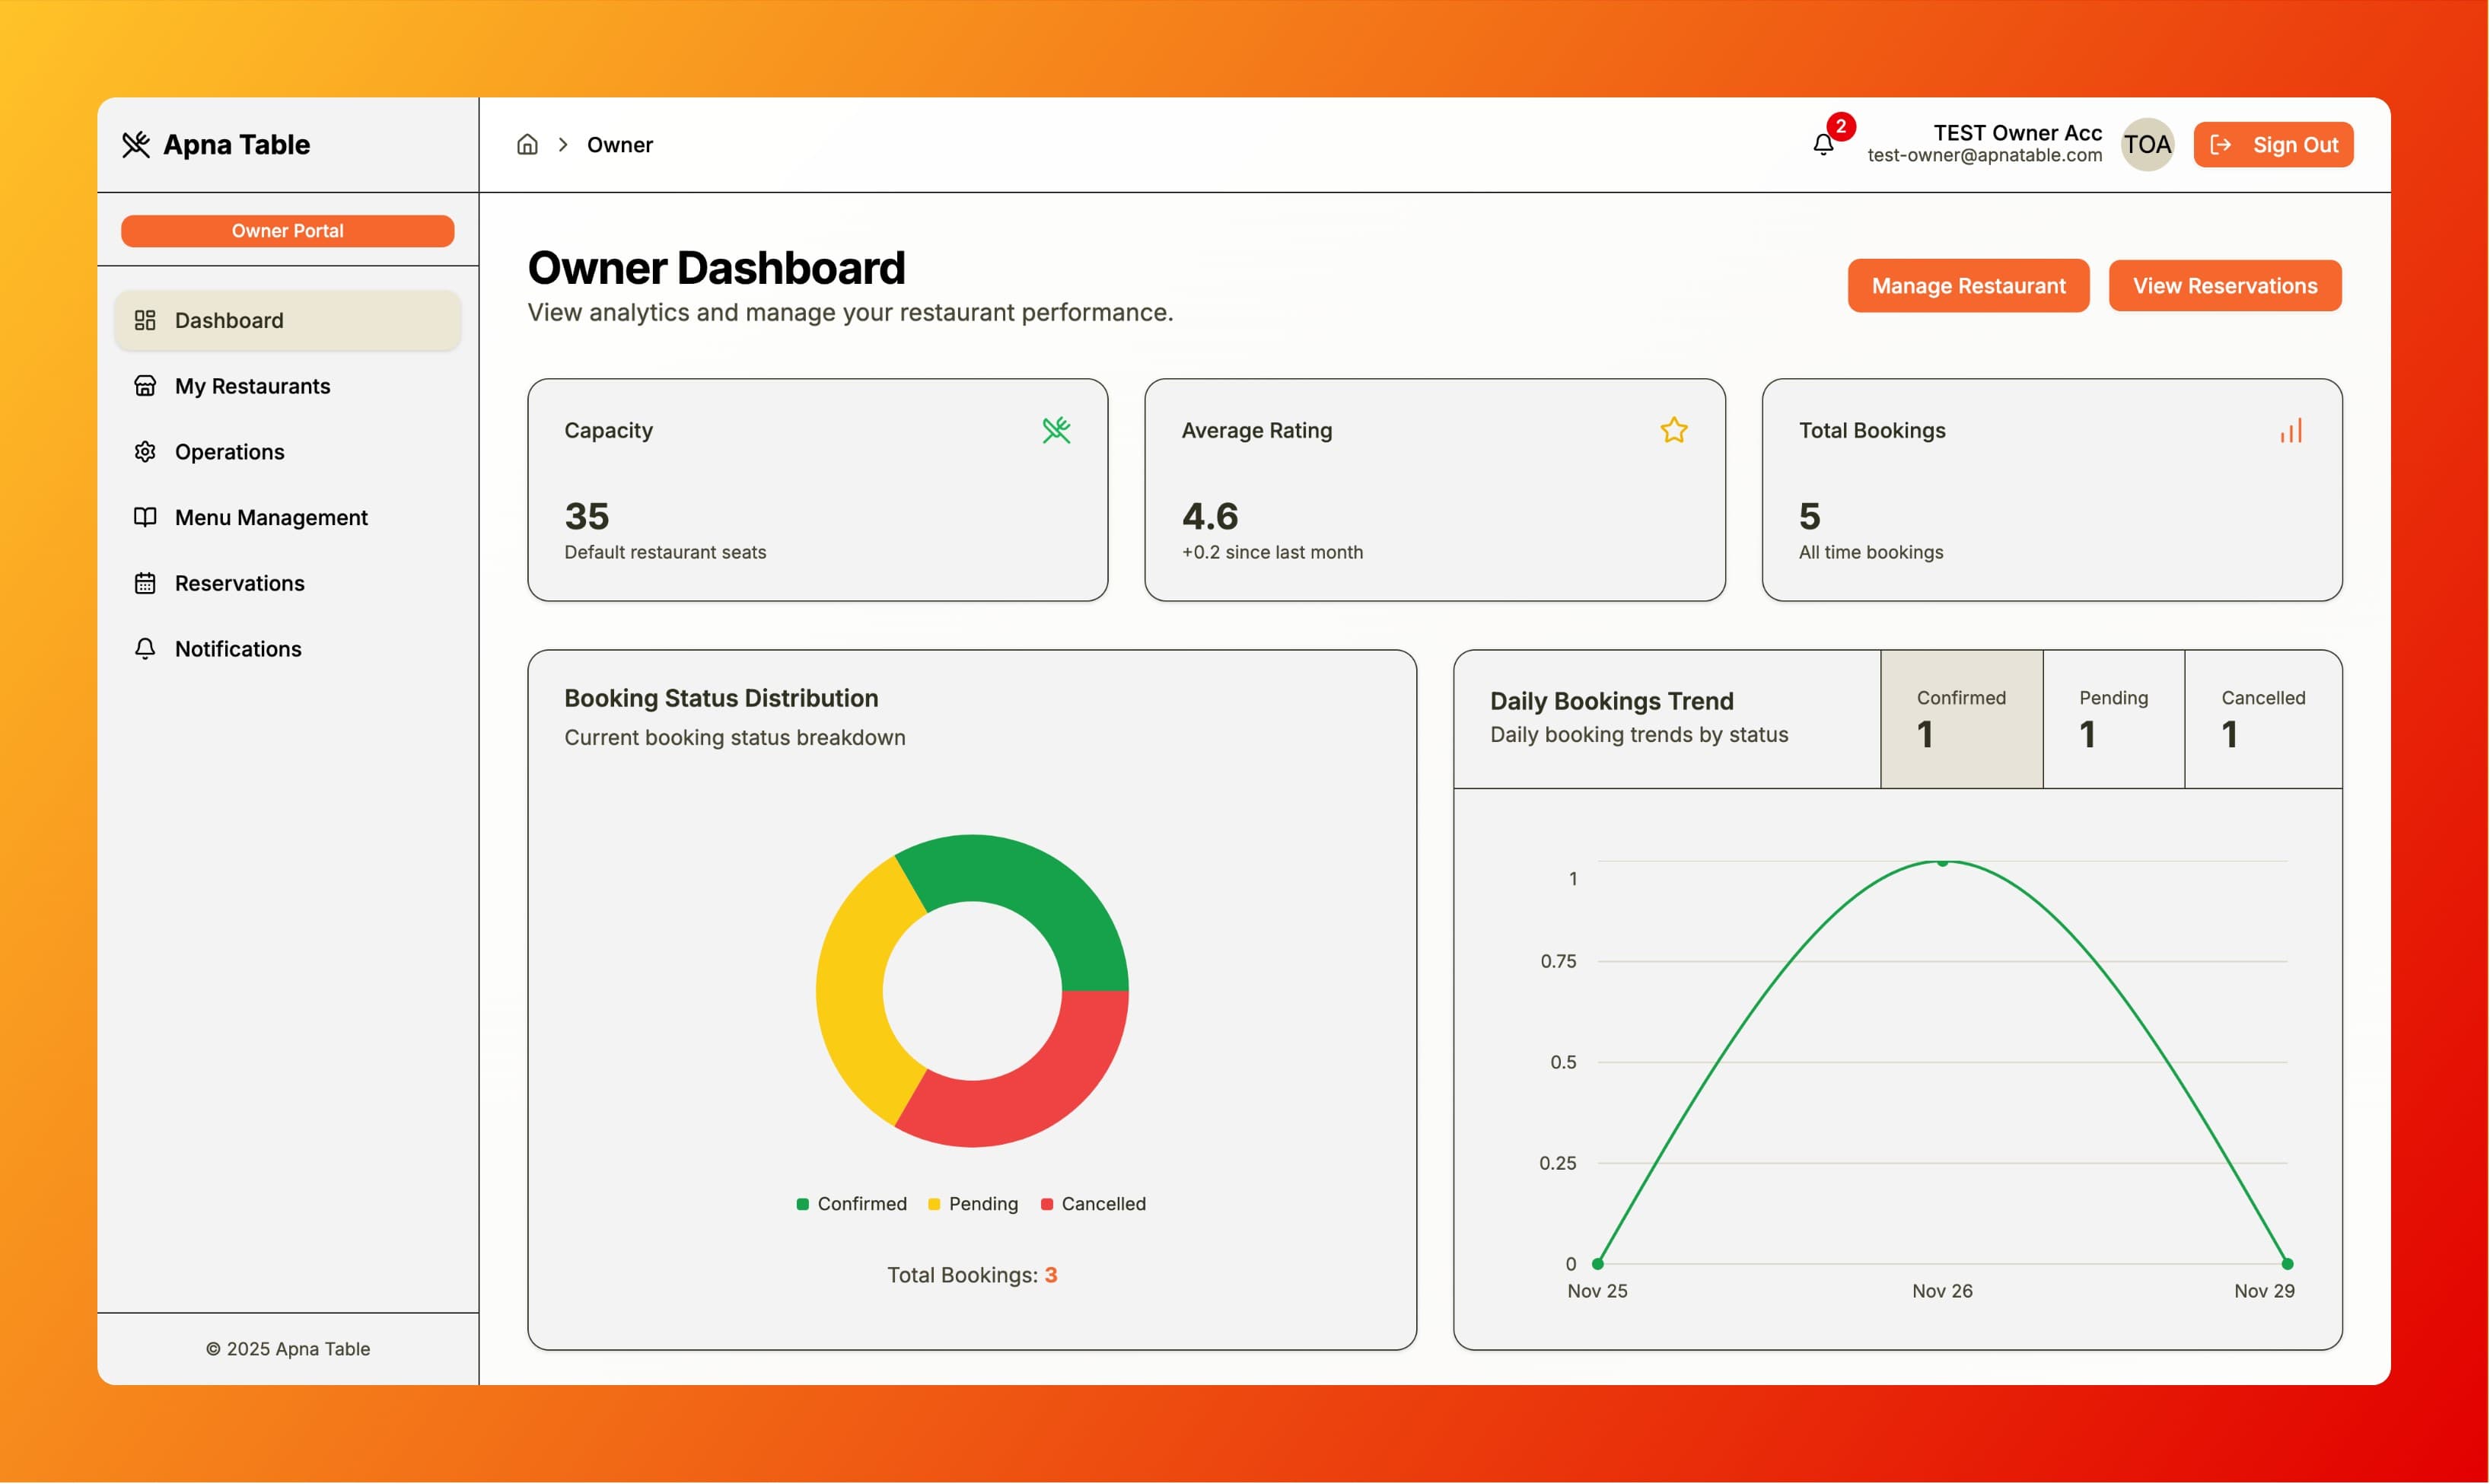2490x1484 pixels.
Task: Toggle the Pending item in the donut chart legend
Action: click(x=972, y=1203)
